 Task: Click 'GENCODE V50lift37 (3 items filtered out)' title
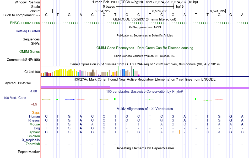pos(145,19)
